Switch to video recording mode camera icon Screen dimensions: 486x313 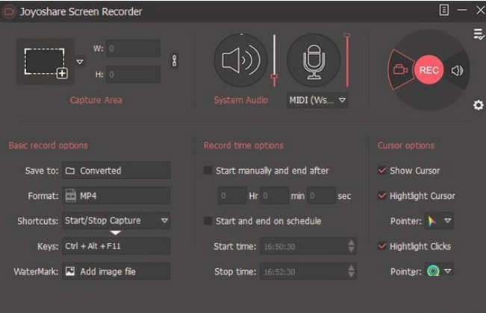pos(400,69)
